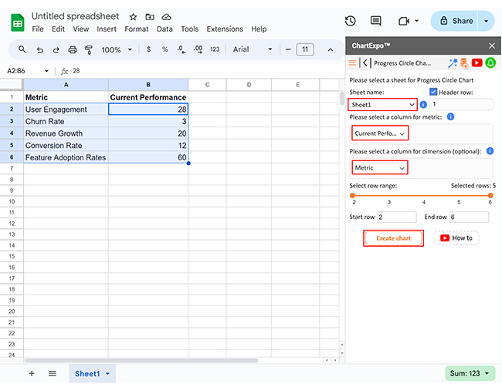Open the Extensions menu
Image resolution: width=502 pixels, height=391 pixels.
[225, 29]
